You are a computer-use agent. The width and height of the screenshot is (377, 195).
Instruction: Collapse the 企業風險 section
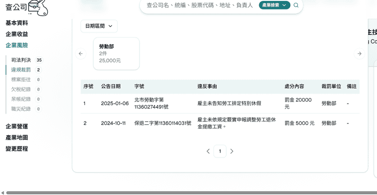(16, 45)
